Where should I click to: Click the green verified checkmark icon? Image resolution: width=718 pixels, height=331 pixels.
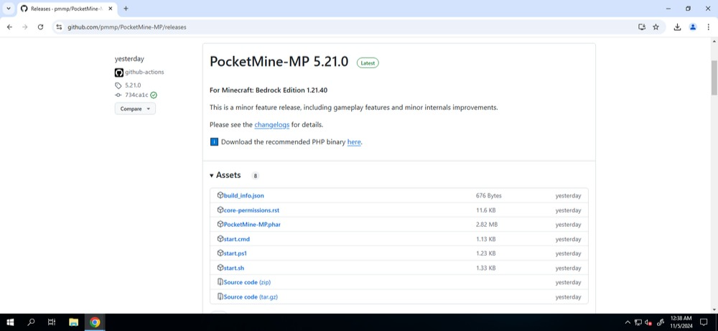pyautogui.click(x=154, y=95)
